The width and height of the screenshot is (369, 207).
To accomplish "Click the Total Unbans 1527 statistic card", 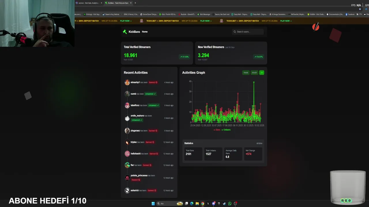I will (x=213, y=154).
